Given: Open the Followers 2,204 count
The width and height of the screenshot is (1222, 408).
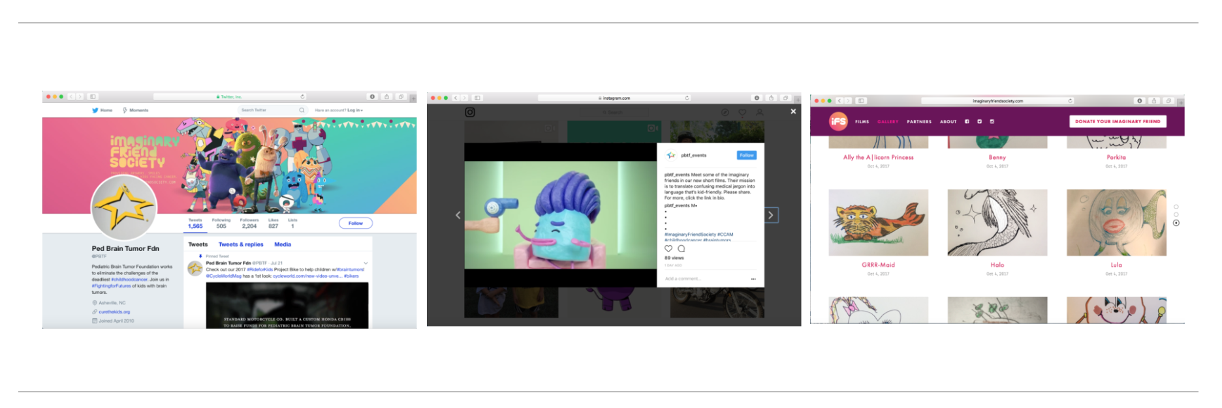Looking at the screenshot, I should (x=249, y=224).
